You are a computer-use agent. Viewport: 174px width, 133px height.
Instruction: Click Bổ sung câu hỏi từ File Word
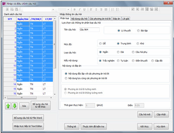click(28, 118)
